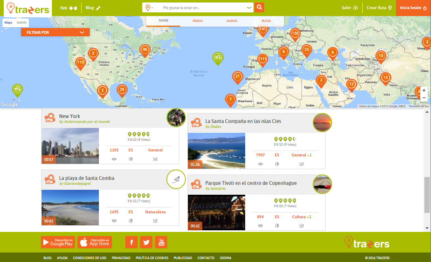Open Google Play download badge

click(x=58, y=242)
